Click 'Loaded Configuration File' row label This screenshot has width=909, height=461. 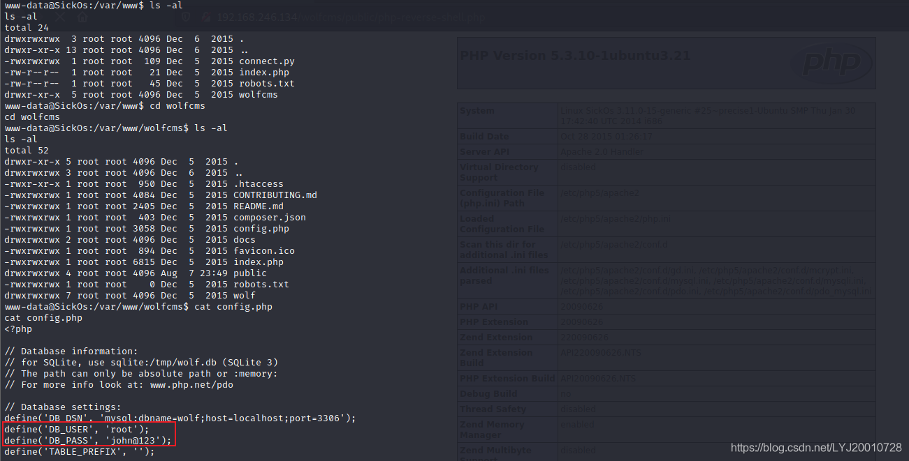pyautogui.click(x=502, y=224)
